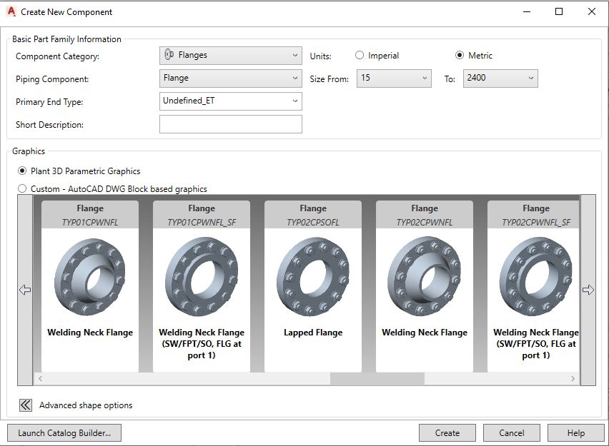Minimize the Create New Component window

pos(527,11)
